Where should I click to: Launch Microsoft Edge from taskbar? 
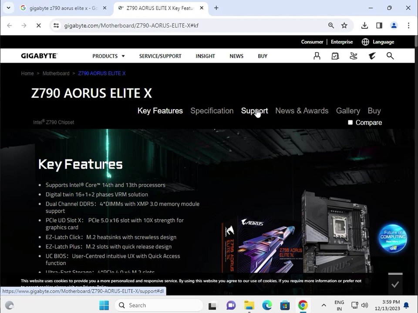click(267, 305)
